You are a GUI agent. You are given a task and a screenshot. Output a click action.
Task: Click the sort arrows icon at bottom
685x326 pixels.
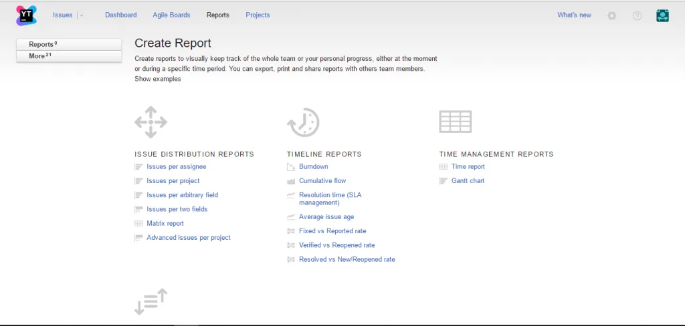point(151,301)
